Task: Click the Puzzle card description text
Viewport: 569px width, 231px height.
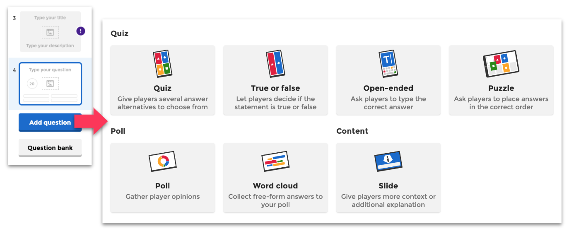Action: [x=501, y=103]
